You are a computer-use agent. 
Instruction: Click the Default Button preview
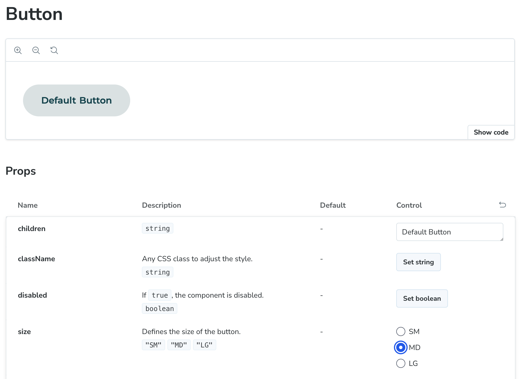click(76, 100)
